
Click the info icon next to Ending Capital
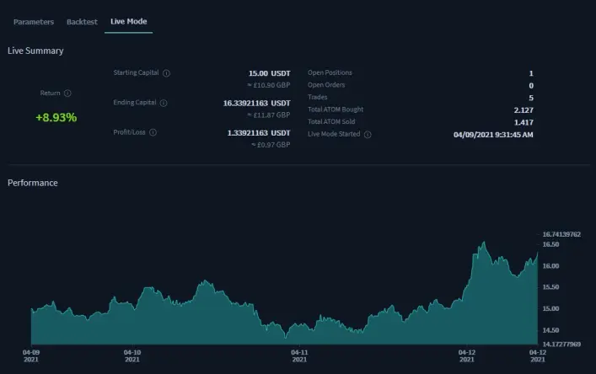tap(164, 103)
